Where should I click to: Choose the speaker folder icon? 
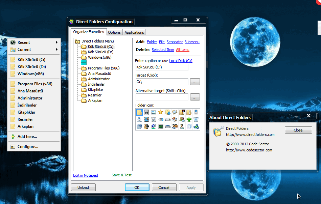pos(146,112)
